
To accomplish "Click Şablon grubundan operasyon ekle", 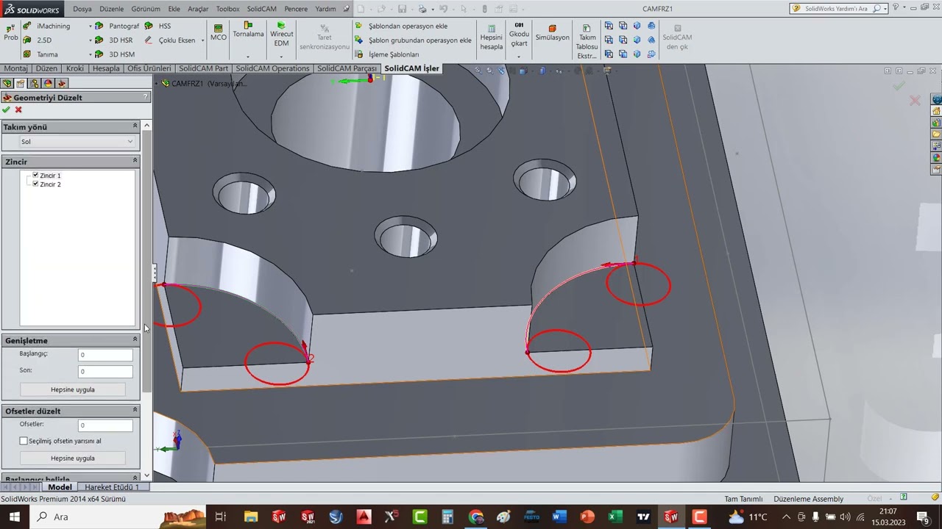I will point(413,40).
